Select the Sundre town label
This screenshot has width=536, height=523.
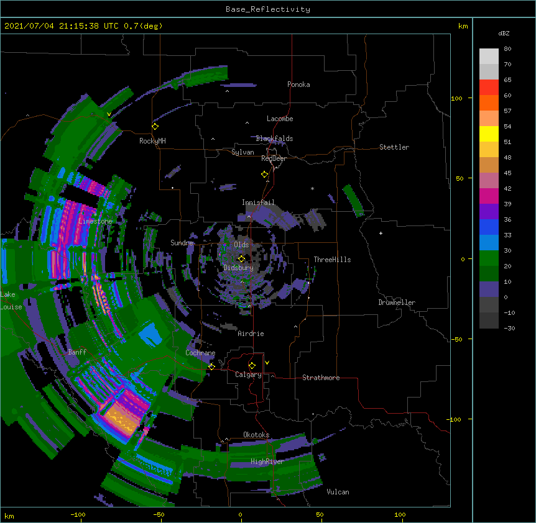click(x=182, y=243)
